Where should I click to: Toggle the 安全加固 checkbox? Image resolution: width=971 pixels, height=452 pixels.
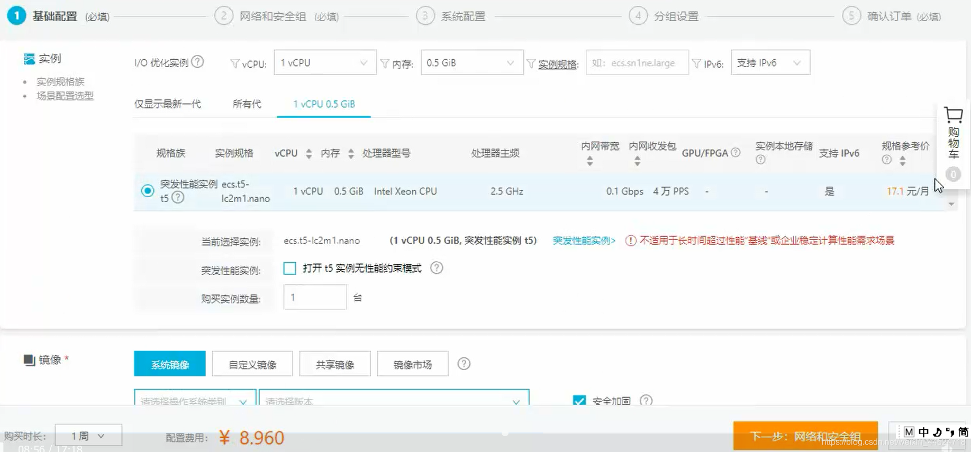(579, 401)
